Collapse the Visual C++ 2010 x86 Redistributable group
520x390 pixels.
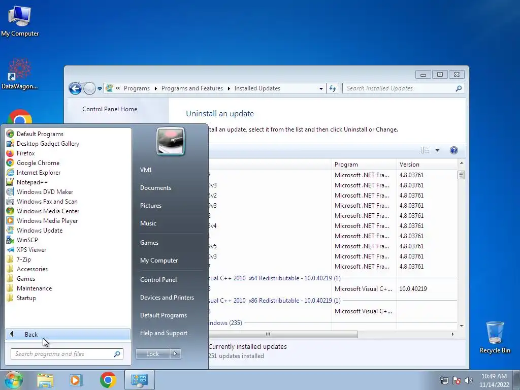pyautogui.click(x=275, y=301)
